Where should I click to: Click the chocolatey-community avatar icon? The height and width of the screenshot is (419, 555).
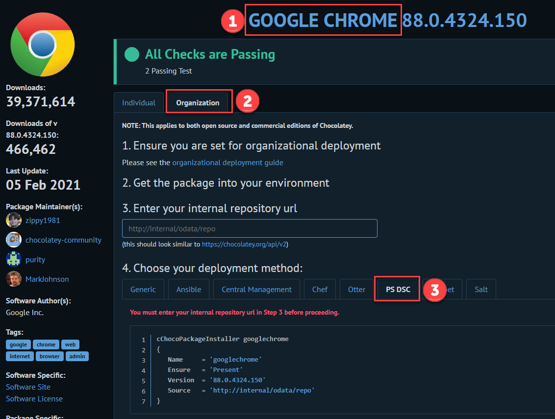pyautogui.click(x=13, y=239)
